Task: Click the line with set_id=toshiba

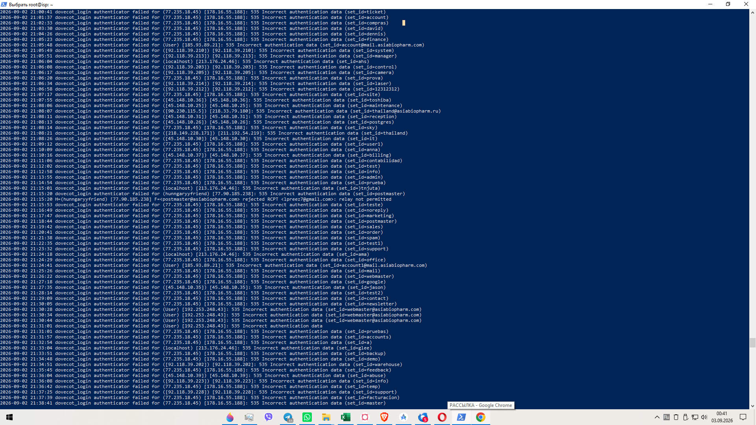Action: point(196,100)
